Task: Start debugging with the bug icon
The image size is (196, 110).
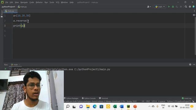Action: pos(173,7)
